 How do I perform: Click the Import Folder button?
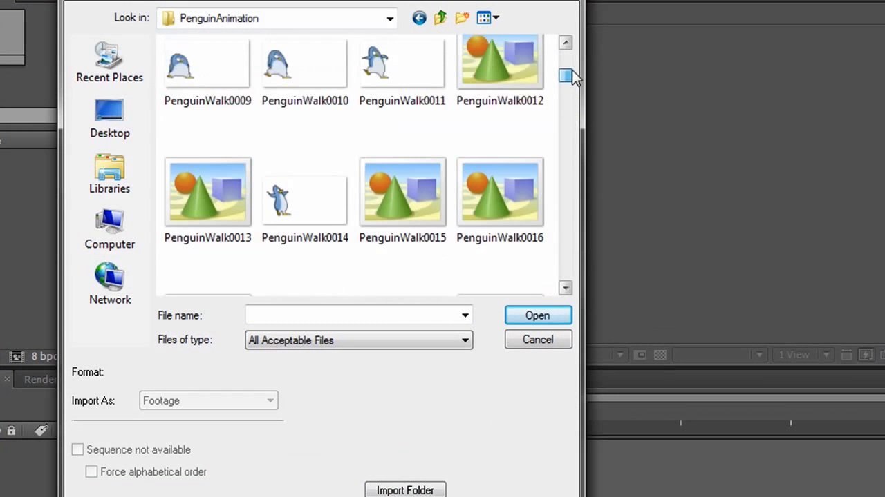tap(405, 490)
